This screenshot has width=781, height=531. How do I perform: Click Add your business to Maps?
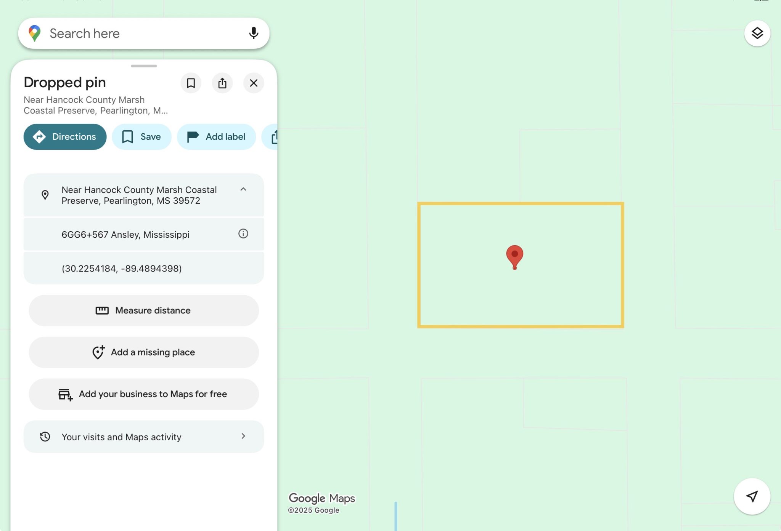pos(144,394)
